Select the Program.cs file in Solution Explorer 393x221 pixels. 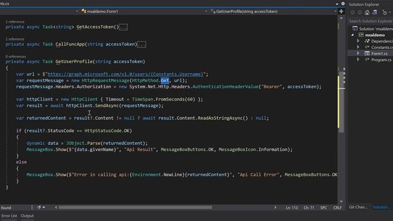coord(381,60)
